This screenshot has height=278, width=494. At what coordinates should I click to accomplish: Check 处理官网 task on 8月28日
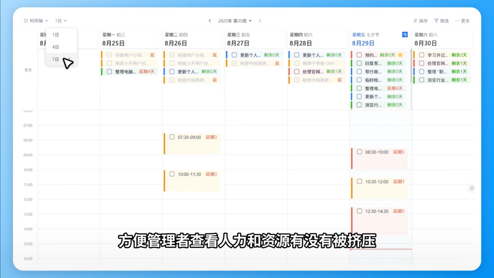pos(297,71)
